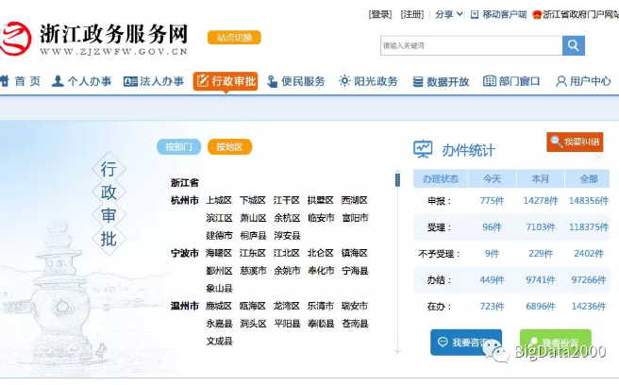The height and width of the screenshot is (385, 619).
Task: Expand the 分享 dropdown
Action: 449,15
